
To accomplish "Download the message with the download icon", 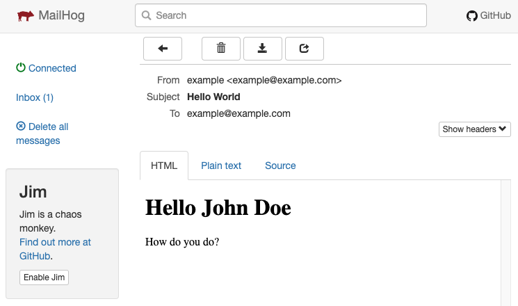I will [x=263, y=49].
